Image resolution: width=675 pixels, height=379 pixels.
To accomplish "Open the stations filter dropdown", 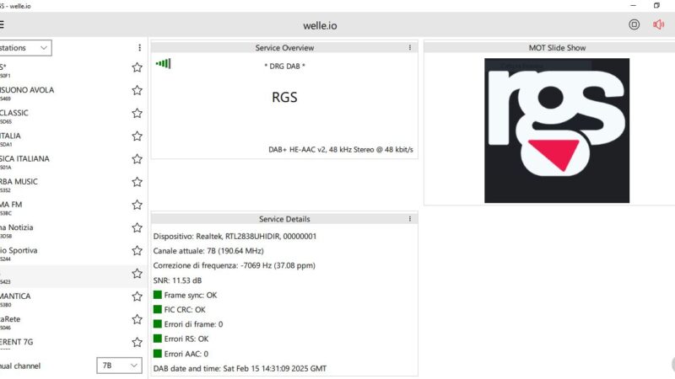I will [x=25, y=48].
